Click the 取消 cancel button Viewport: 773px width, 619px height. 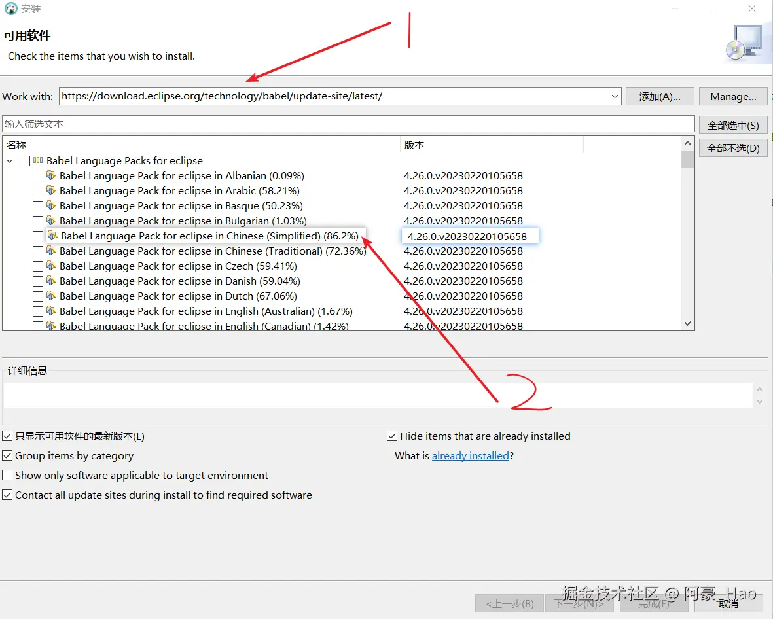[728, 604]
